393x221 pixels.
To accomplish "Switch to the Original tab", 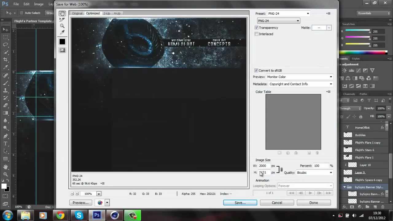I will coord(77,13).
